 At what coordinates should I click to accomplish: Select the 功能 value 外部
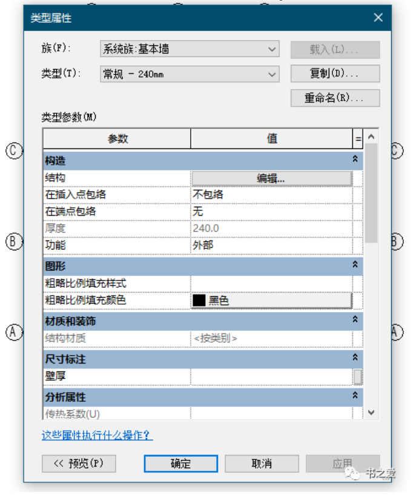(272, 245)
